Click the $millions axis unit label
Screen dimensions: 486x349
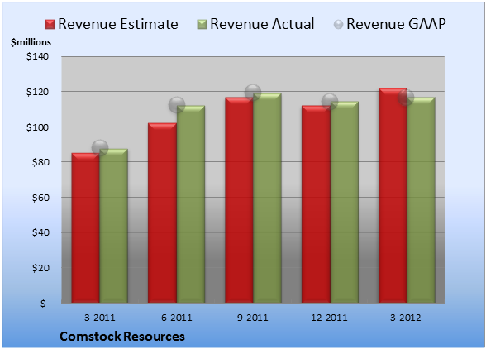coord(31,42)
